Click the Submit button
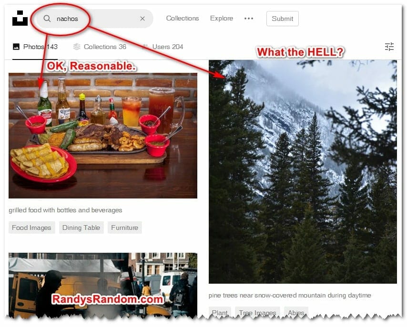407x327 pixels. 283,19
